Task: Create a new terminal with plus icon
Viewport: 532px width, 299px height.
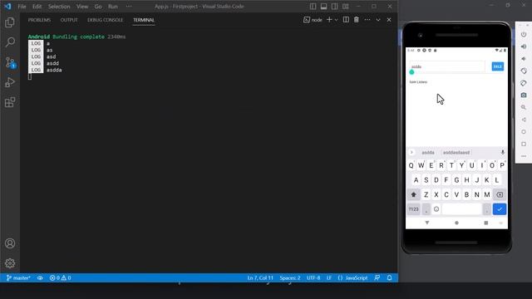Action: 329,20
